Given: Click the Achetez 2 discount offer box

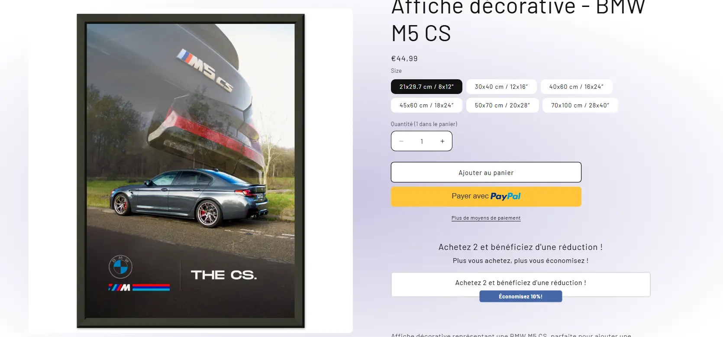Looking at the screenshot, I should click(x=521, y=284).
